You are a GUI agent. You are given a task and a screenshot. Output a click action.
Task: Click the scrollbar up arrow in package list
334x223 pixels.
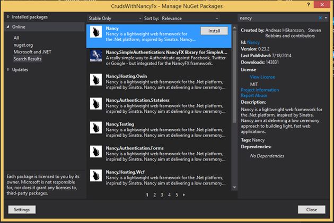[234, 28]
